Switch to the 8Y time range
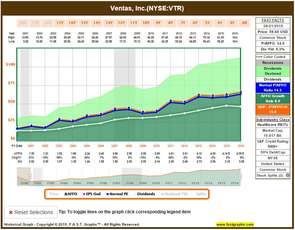 point(170,23)
